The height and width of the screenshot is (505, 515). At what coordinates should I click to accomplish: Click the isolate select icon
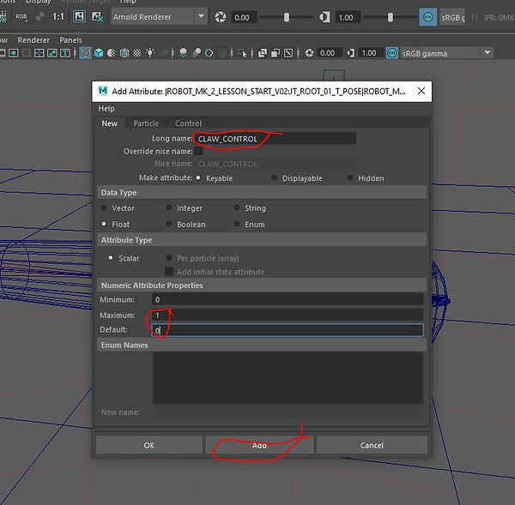242,53
